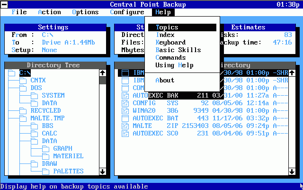Select Keyboard help entry
The width and height of the screenshot is (303, 190).
(x=170, y=42)
